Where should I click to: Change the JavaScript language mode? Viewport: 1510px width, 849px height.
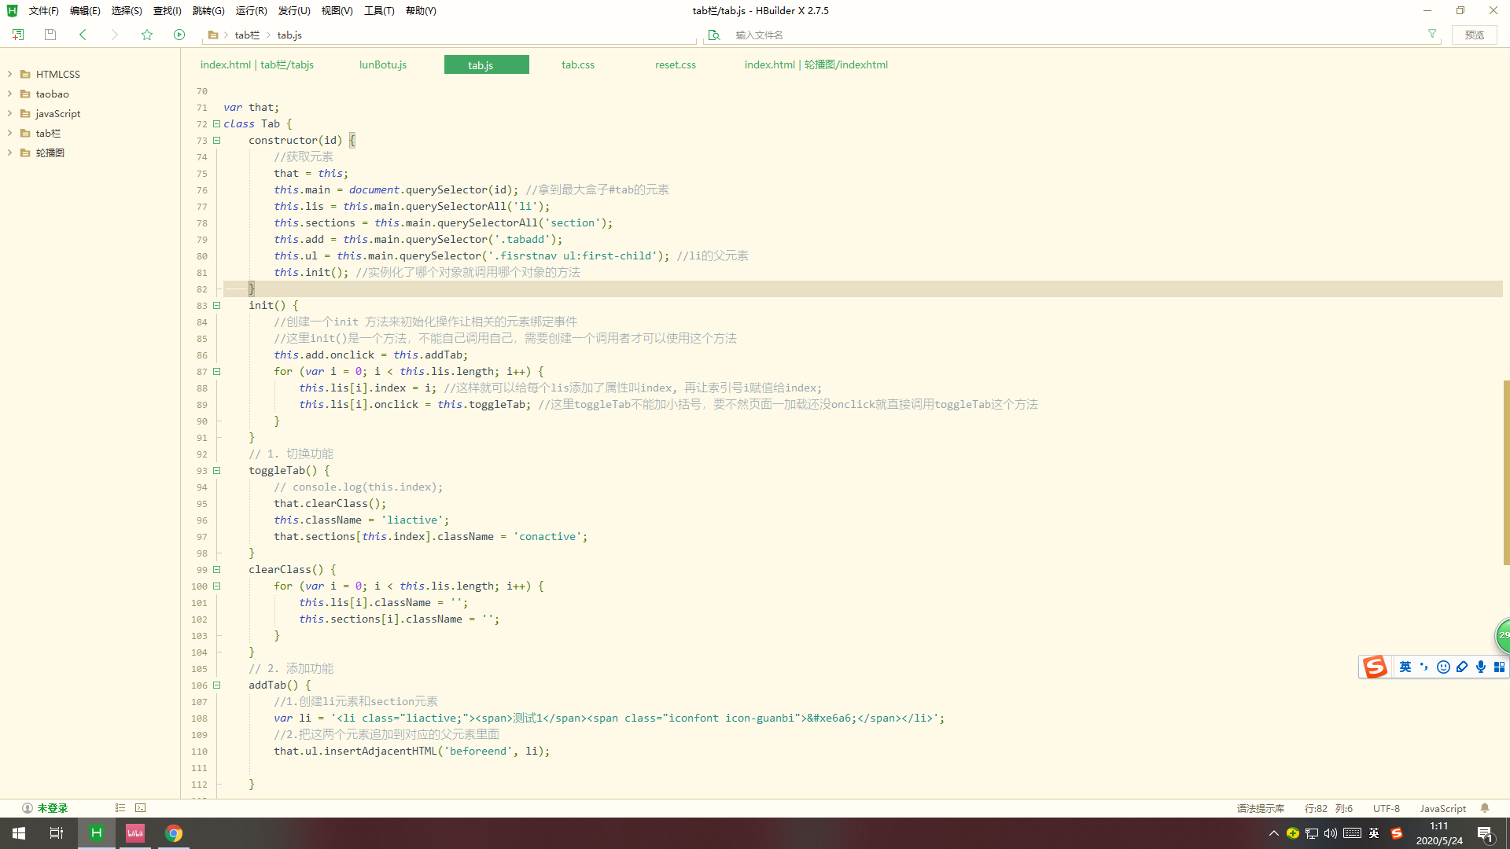[x=1443, y=808]
